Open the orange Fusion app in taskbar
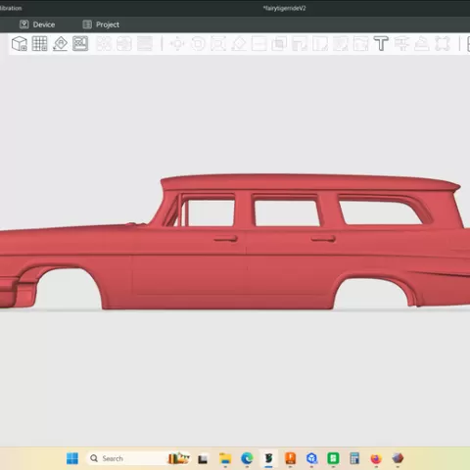 point(290,458)
